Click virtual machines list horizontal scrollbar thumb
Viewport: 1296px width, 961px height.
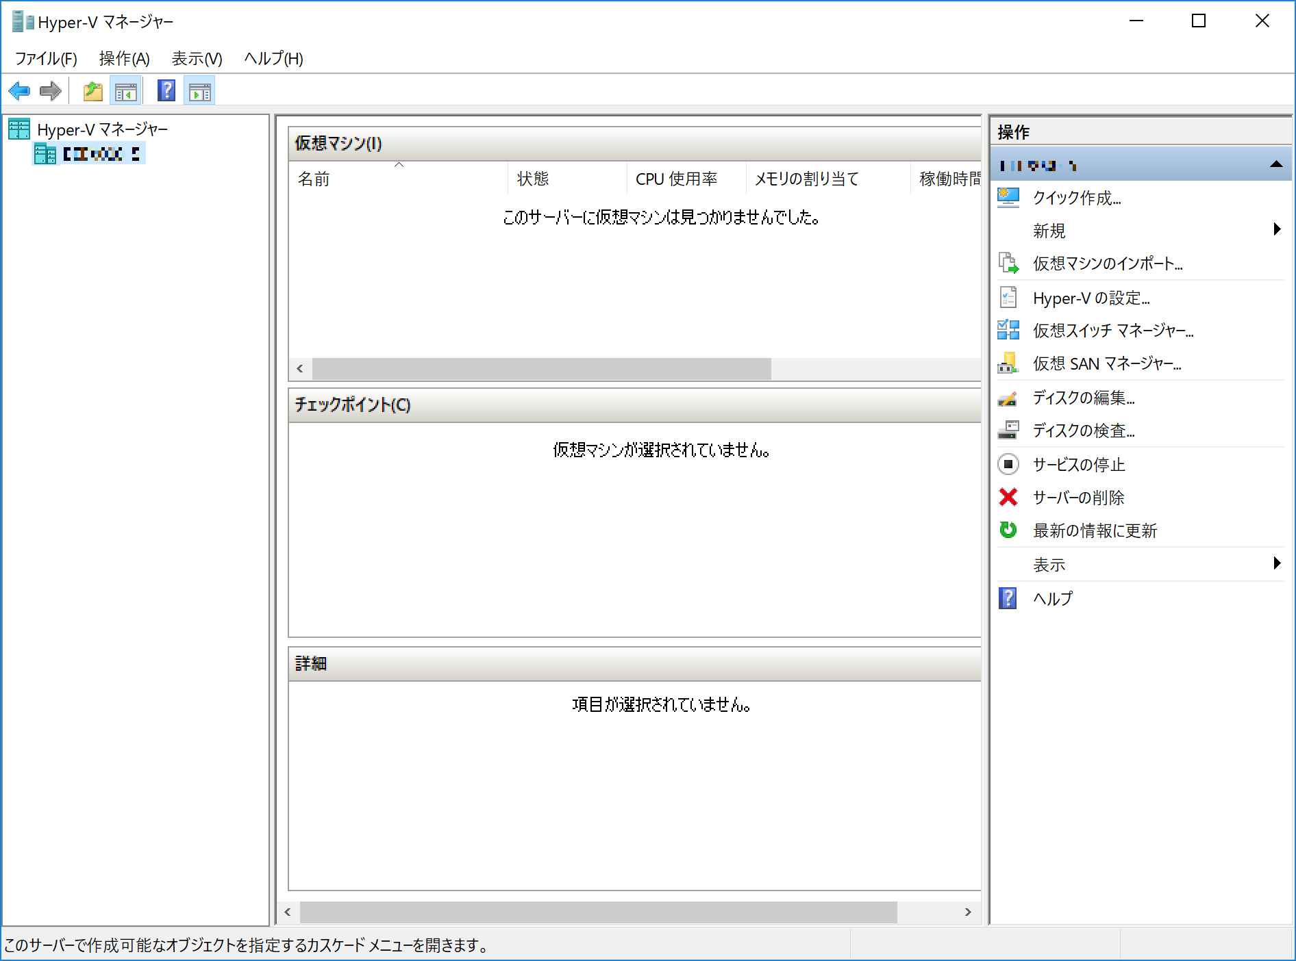541,368
